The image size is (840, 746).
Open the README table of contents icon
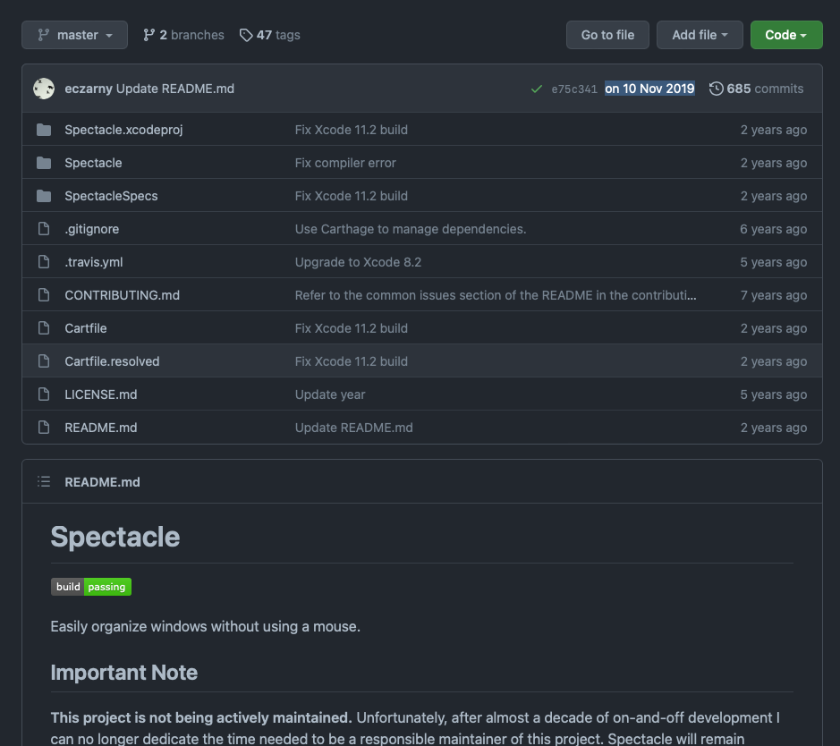pyautogui.click(x=44, y=481)
